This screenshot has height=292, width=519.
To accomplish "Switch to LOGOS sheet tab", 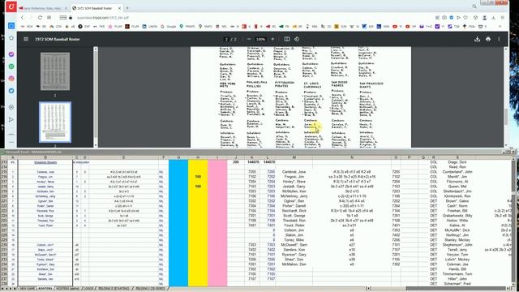I will point(89,289).
